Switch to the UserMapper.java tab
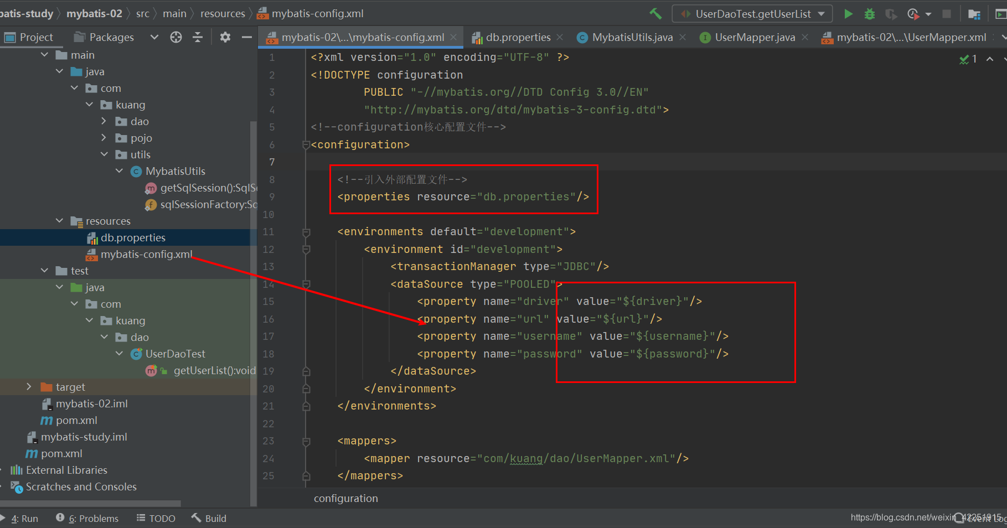Image resolution: width=1007 pixels, height=528 pixels. coord(755,37)
